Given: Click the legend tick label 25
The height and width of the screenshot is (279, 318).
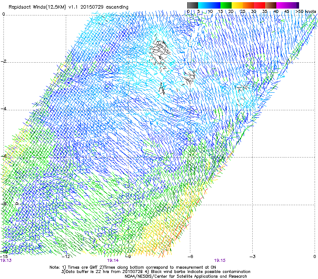Looking at the screenshot, I should coord(243,12).
